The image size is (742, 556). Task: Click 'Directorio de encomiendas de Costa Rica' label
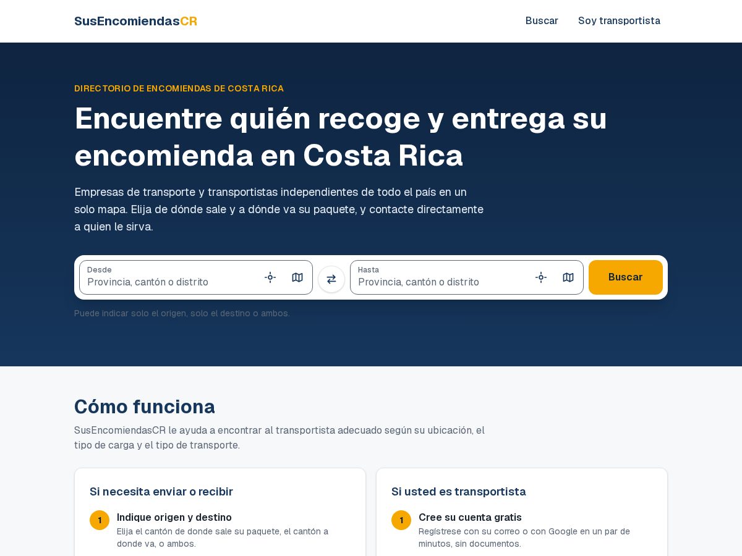click(x=179, y=88)
